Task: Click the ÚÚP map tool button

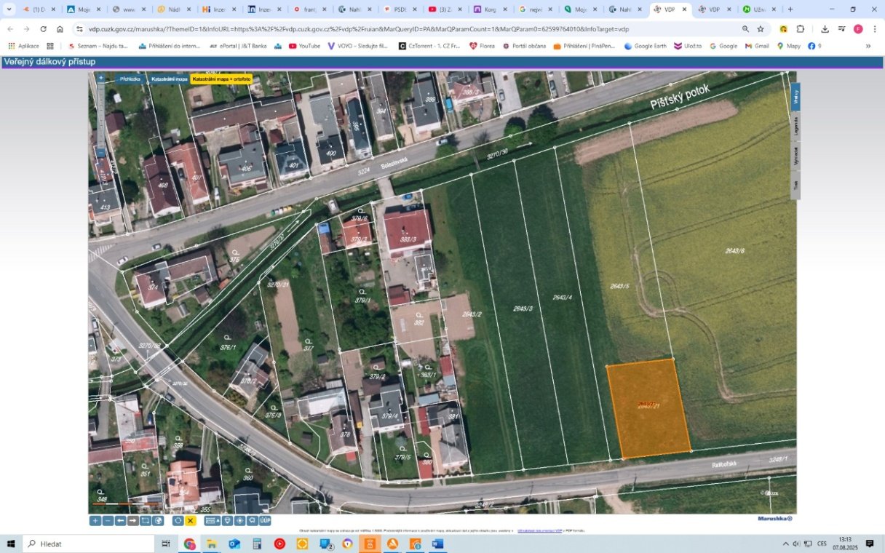Action: [266, 521]
